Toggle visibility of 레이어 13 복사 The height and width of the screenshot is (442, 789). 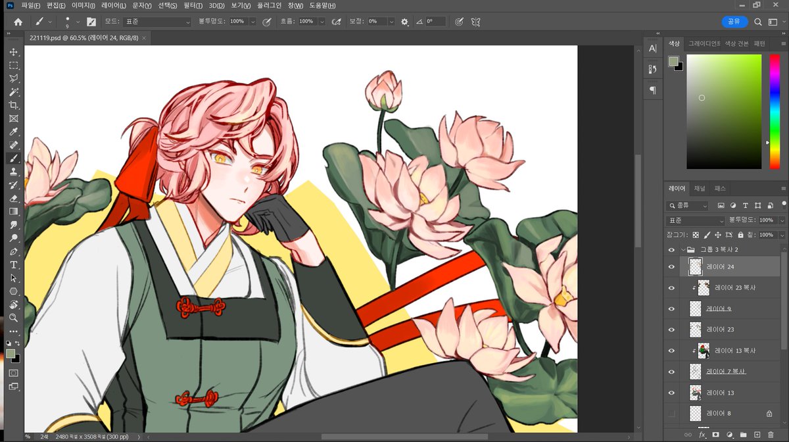pyautogui.click(x=671, y=351)
